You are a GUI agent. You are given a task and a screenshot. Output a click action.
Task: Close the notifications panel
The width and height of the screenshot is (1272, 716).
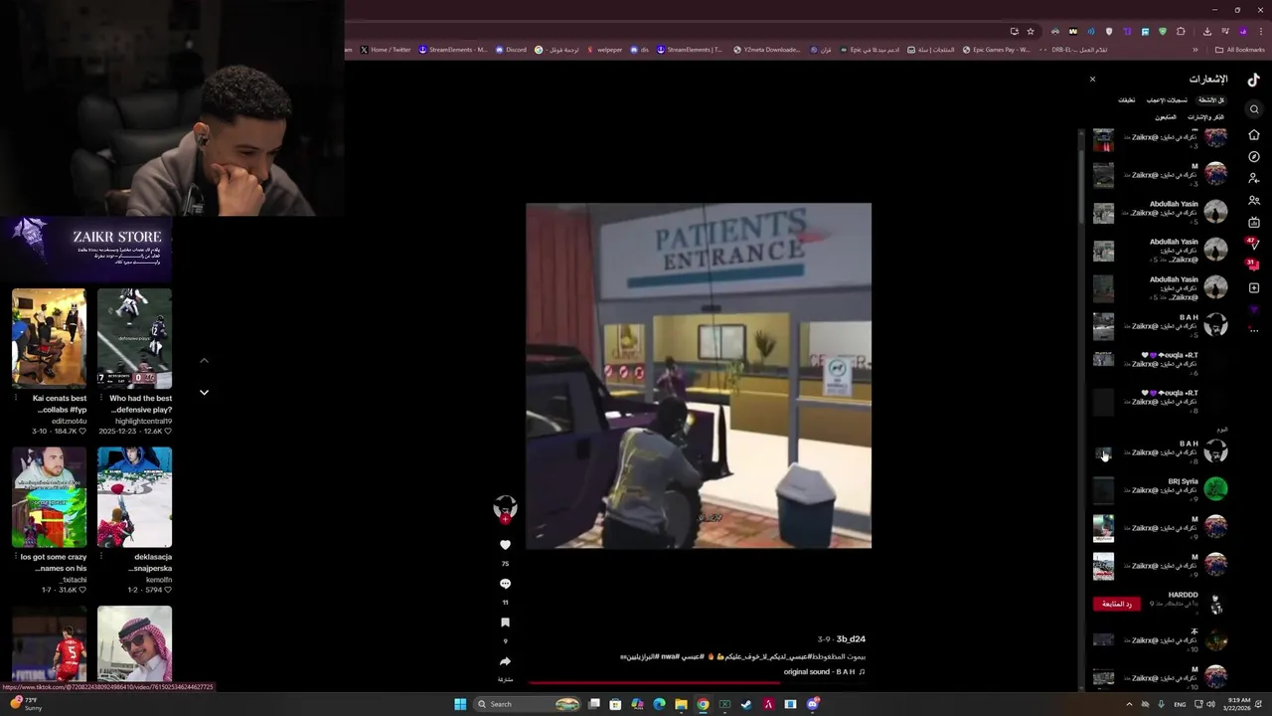click(x=1092, y=80)
